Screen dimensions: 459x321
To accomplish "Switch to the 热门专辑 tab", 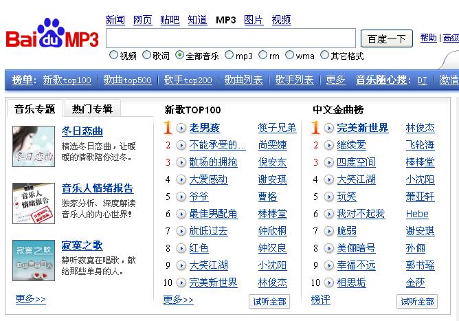I will (92, 109).
